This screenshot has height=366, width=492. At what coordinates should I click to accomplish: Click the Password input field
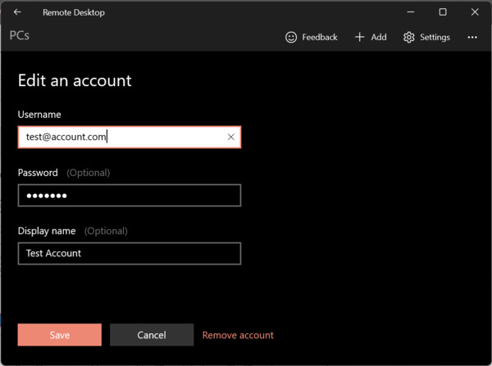[130, 196]
